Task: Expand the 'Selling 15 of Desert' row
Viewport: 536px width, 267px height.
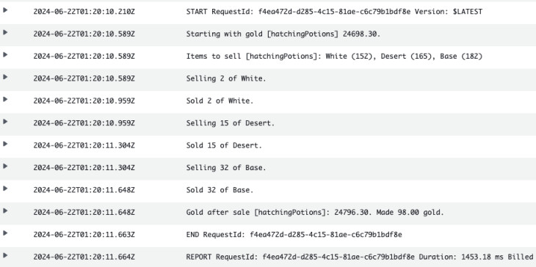Action: [5, 122]
